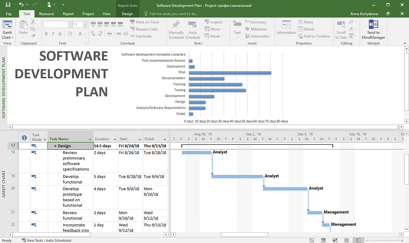Mark task 25% complete

click(x=101, y=24)
